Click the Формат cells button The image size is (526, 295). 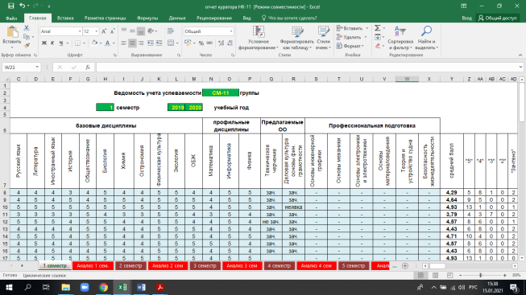pyautogui.click(x=350, y=46)
